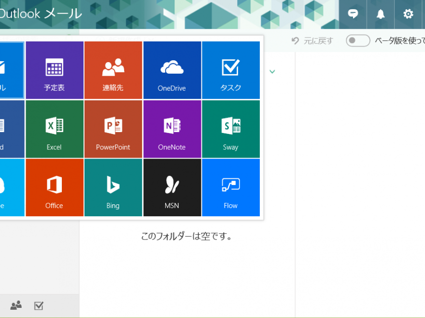Open the 予定表 calendar tile
Screen dimensions: 425x318
pyautogui.click(x=55, y=70)
